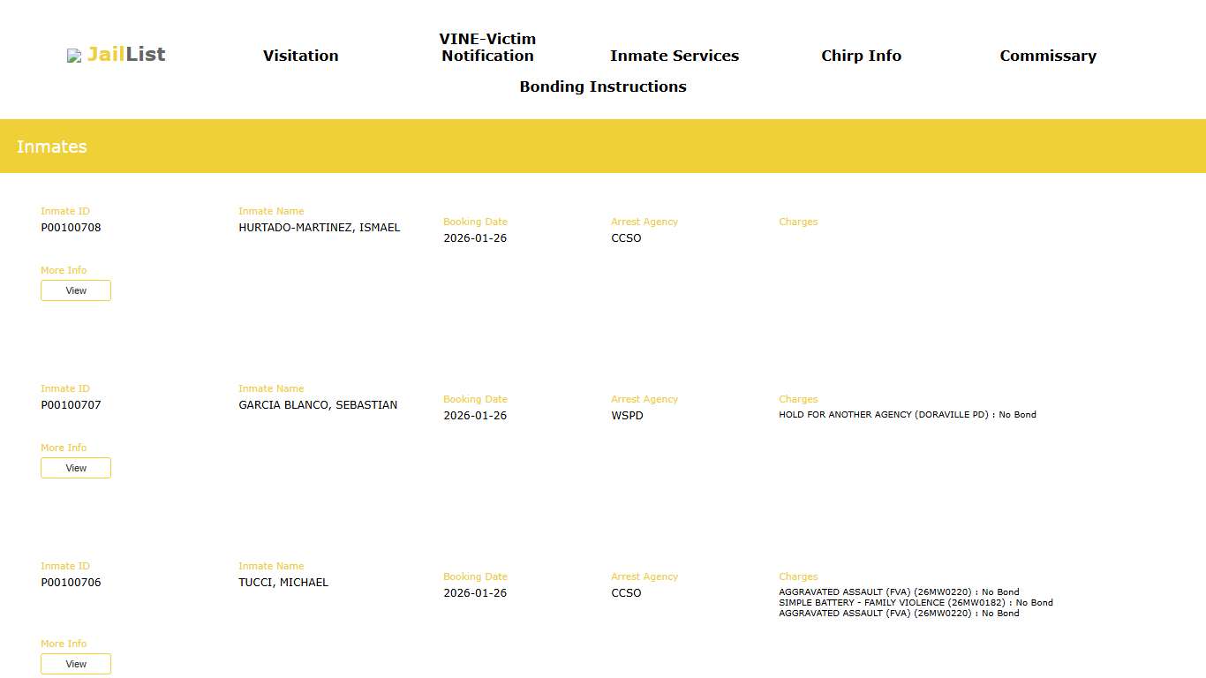
Task: View more info for Tucci, Michael
Action: click(x=76, y=664)
